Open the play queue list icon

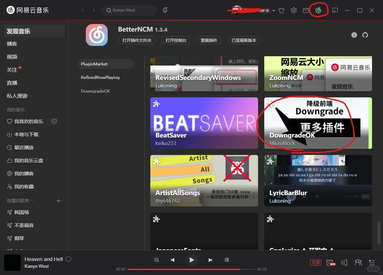pyautogui.click(x=372, y=263)
